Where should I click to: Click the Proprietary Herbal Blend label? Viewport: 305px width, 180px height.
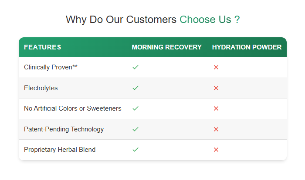60,150
